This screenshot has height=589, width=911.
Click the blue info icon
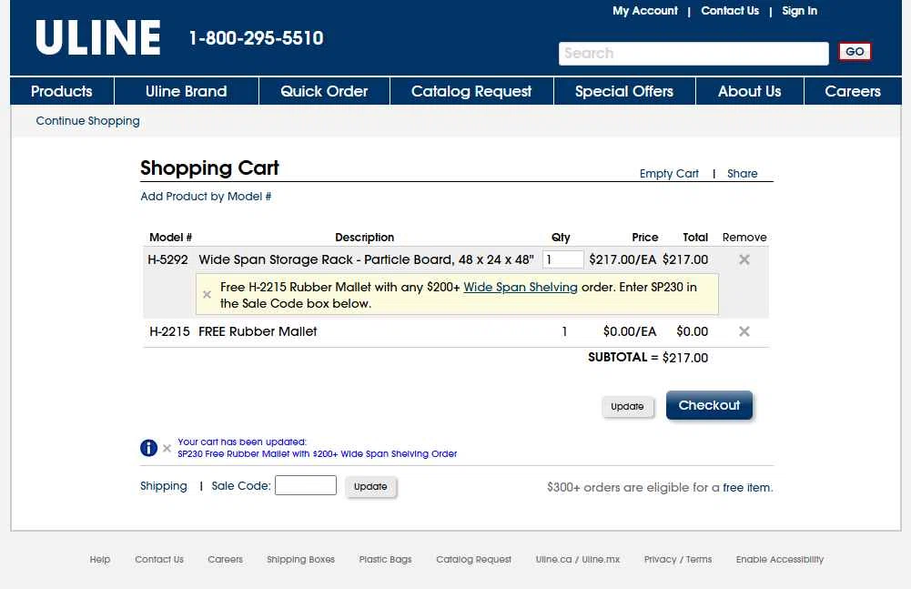point(149,448)
